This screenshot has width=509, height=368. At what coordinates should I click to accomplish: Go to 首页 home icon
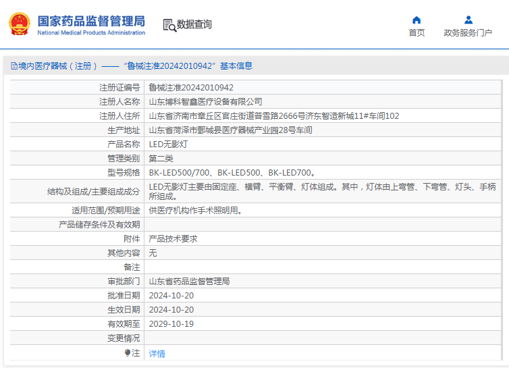(x=417, y=20)
